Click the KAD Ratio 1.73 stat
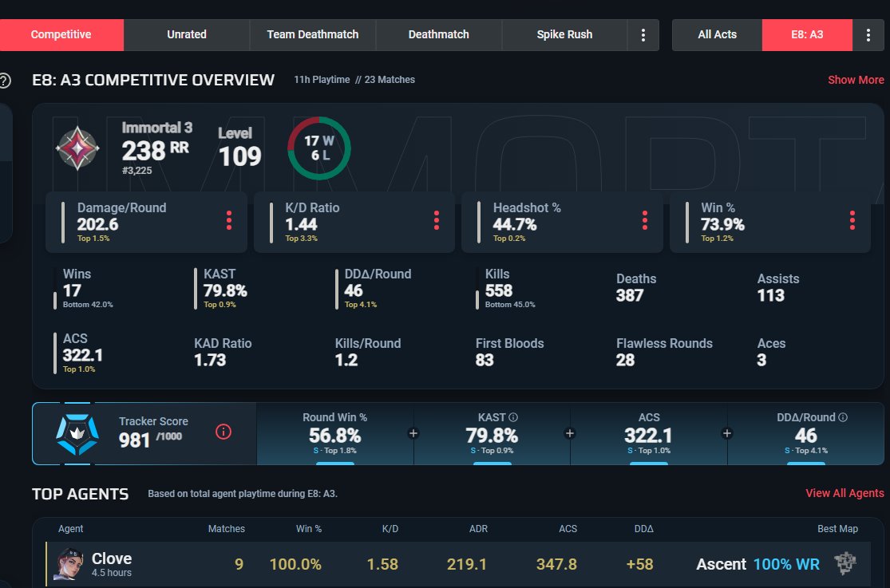This screenshot has height=588, width=890. [x=223, y=352]
